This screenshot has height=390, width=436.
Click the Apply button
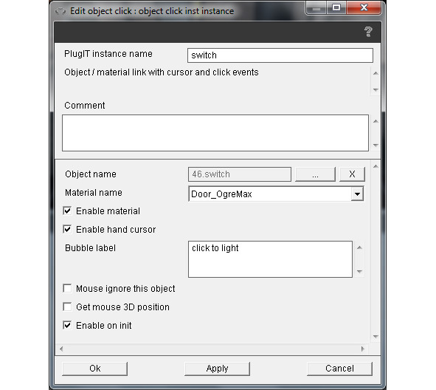(x=217, y=369)
